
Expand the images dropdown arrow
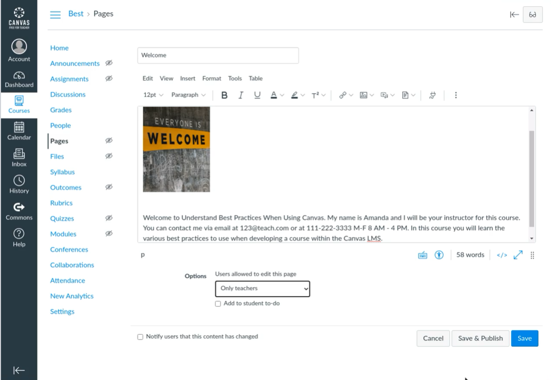point(372,95)
